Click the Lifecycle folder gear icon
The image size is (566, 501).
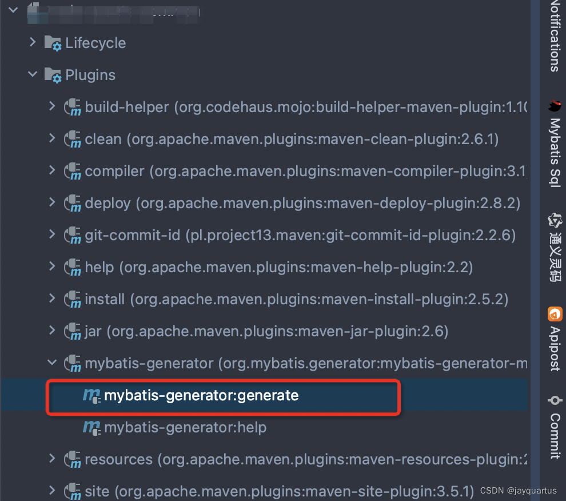click(53, 43)
